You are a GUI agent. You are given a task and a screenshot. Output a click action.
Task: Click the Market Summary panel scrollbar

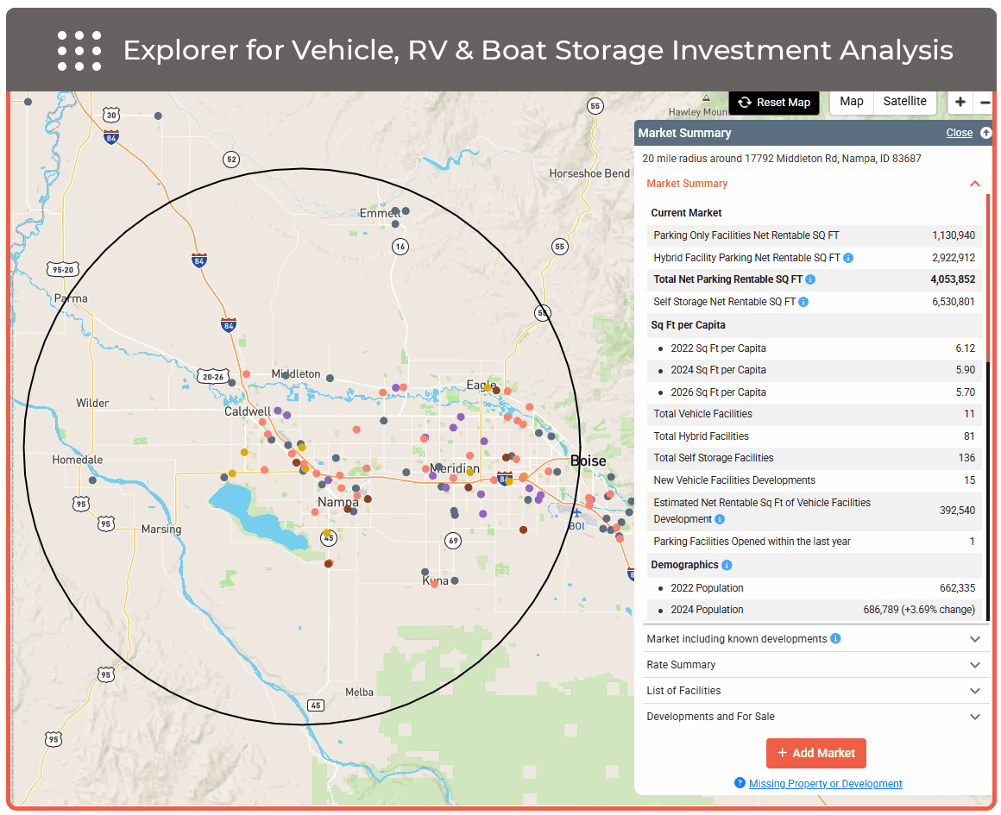coord(988,483)
